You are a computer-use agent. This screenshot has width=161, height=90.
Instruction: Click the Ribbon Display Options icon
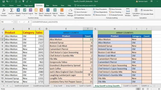(x=151, y=1)
